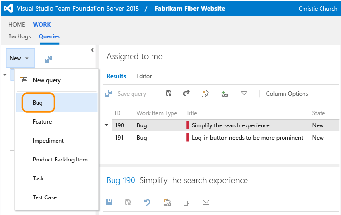Image resolution: width=341 pixels, height=215 pixels.
Task: Revert changes to Bug 190
Action: click(x=147, y=202)
